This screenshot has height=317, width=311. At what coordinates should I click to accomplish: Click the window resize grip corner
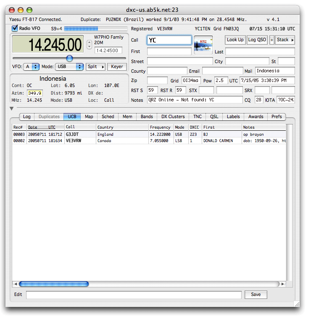tap(297, 304)
